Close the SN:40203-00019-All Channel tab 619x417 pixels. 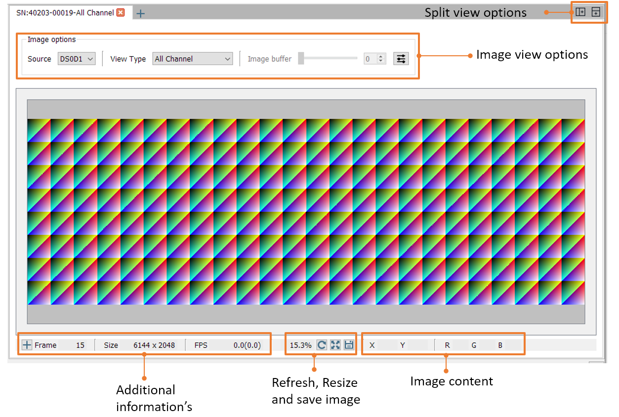click(120, 13)
